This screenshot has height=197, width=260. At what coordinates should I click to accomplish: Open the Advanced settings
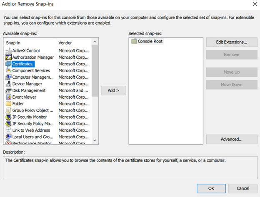pyautogui.click(x=231, y=139)
